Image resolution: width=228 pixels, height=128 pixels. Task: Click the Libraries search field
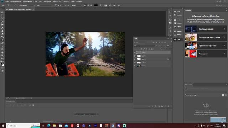coord(206,89)
